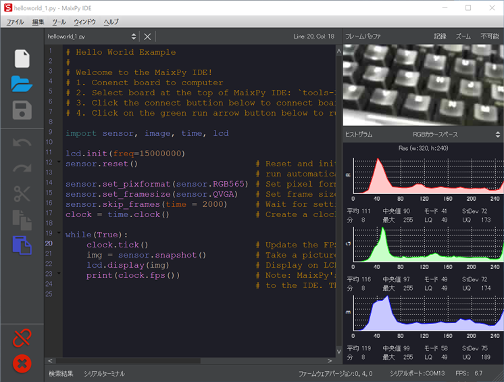
Task: Click the Paste icon in sidebar
Action: pos(22,245)
